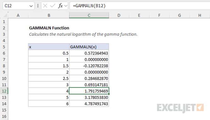Viewport: 210px width, 120px height.
Task: Open the Name Box dropdown arrow
Action: click(31, 6)
